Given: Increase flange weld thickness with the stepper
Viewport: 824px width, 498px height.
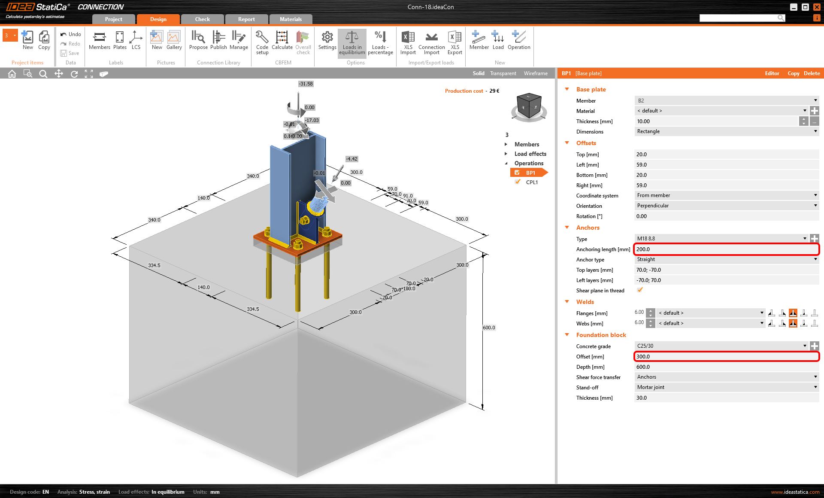Looking at the screenshot, I should [651, 311].
